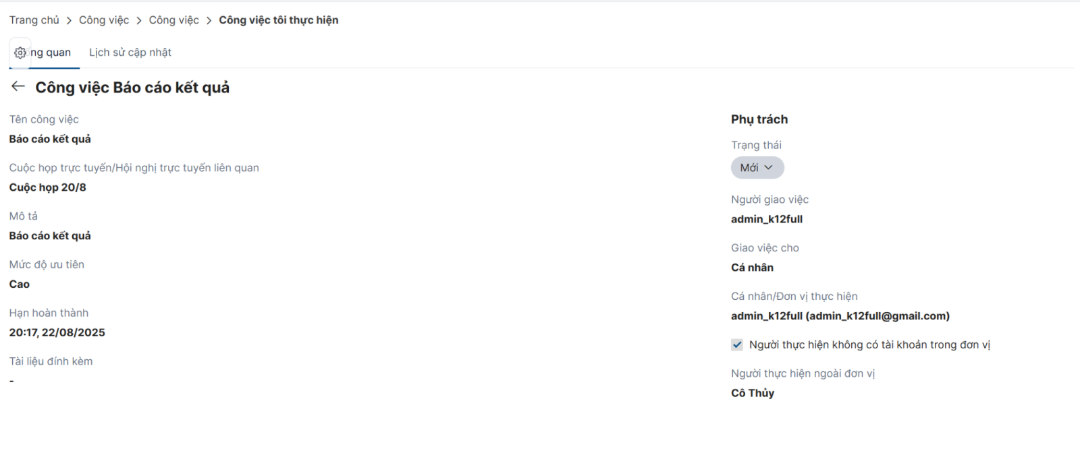Click the settings gear icon
Screen dimensions: 1080x461
[20, 53]
